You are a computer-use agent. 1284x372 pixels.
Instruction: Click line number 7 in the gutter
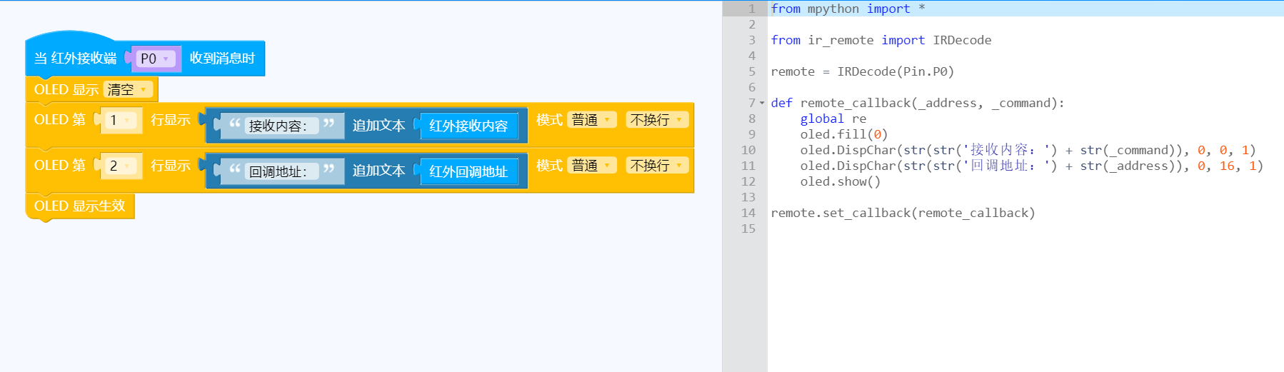pos(751,103)
